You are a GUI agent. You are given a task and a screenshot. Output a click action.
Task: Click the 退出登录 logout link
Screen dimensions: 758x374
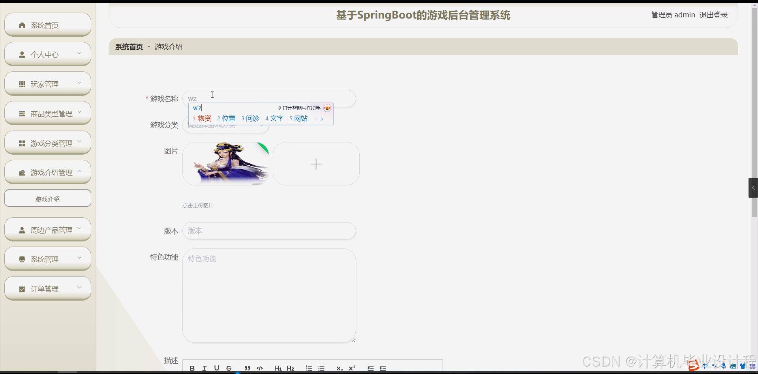click(713, 15)
